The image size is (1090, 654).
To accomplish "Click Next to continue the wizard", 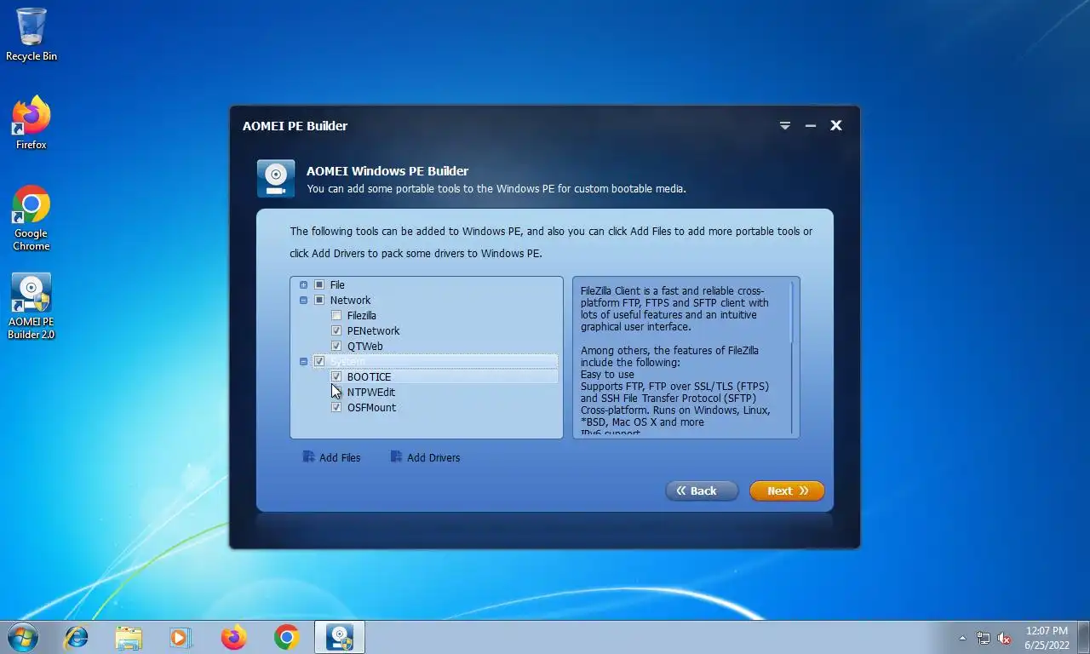I will coord(787,490).
